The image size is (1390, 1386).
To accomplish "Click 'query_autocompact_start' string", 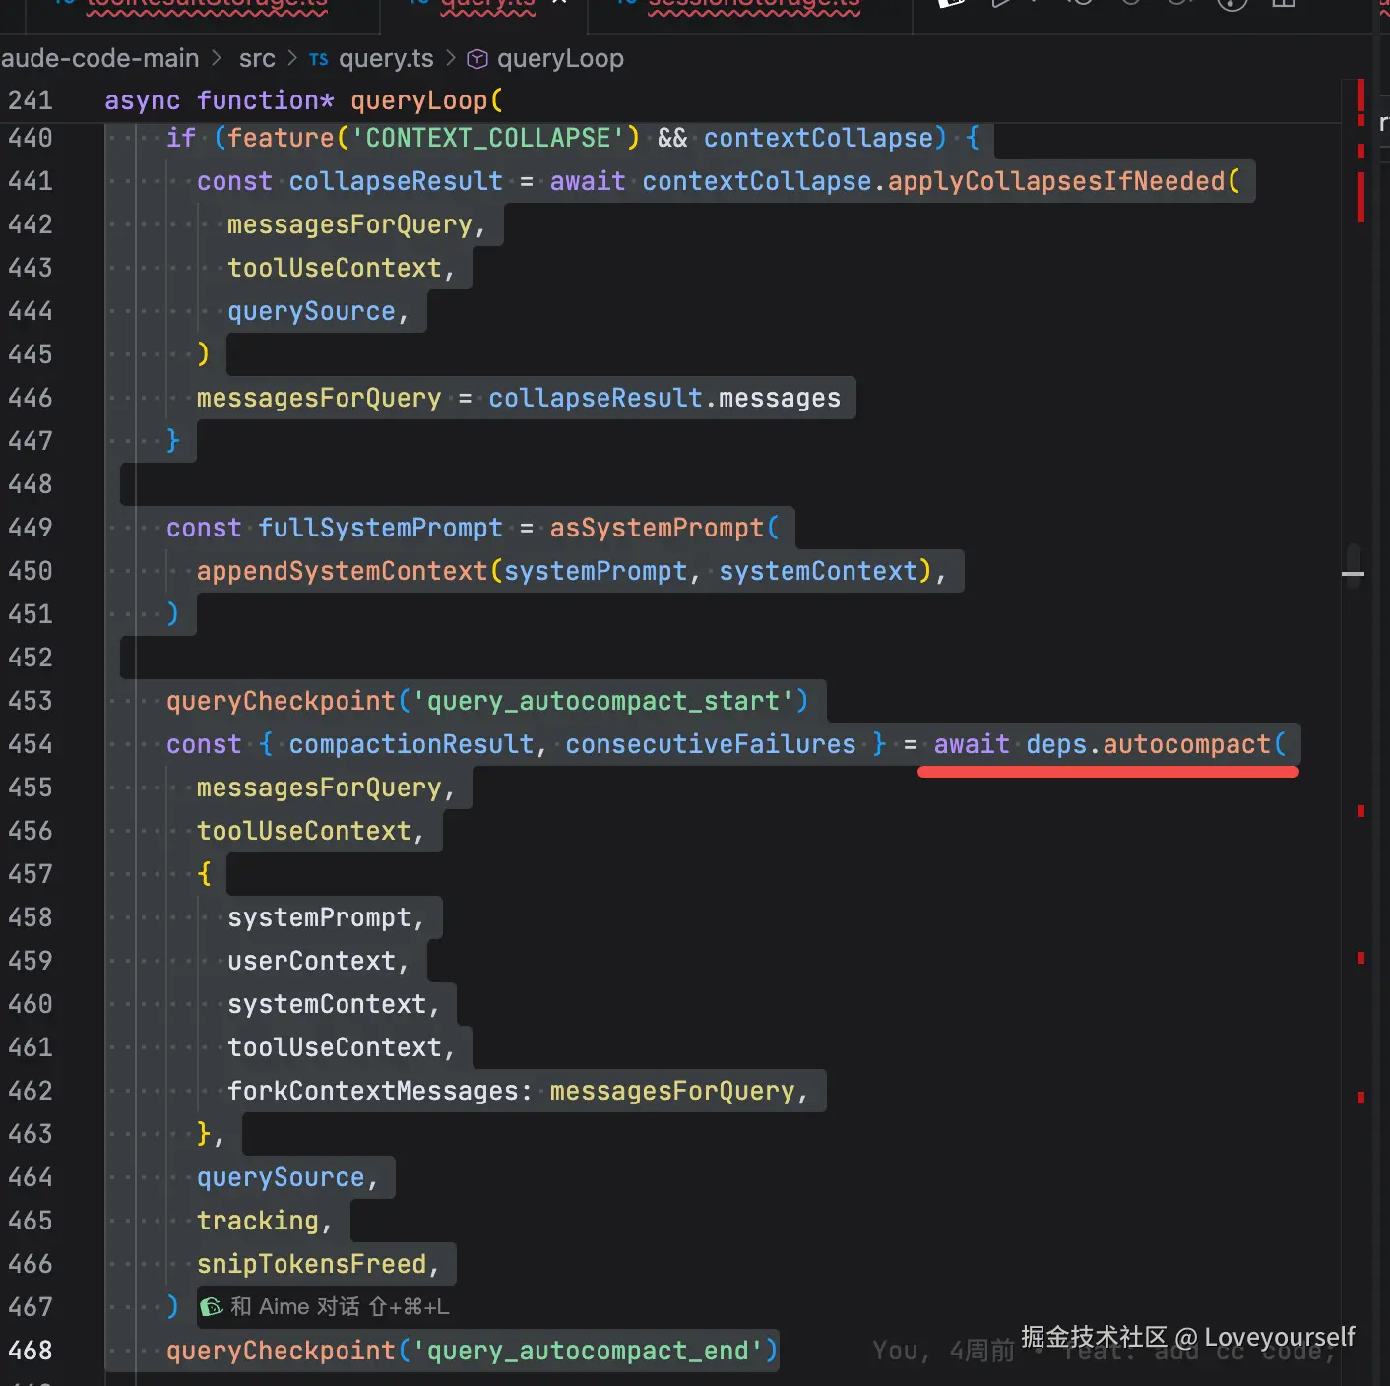I will click(603, 701).
